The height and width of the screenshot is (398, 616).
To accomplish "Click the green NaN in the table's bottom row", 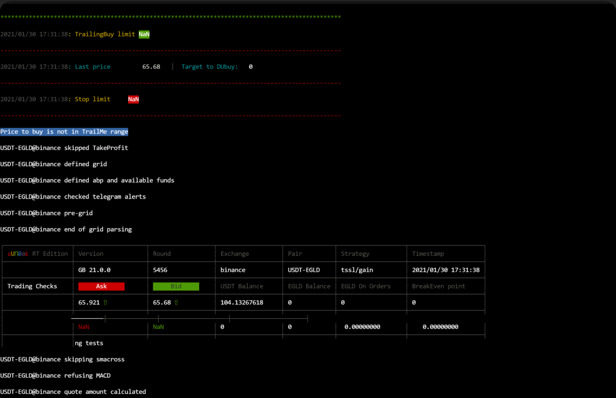I will tap(158, 327).
